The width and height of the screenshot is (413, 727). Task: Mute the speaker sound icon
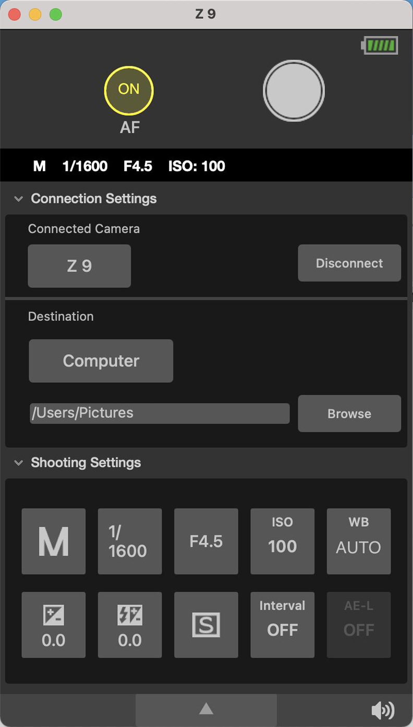click(x=382, y=710)
